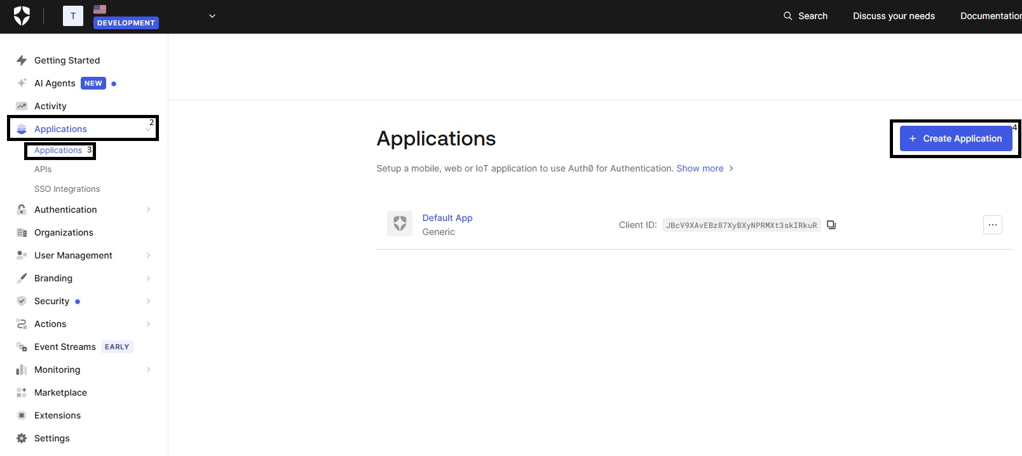Open the Default App link
Screen dimensions: 1022x456
(x=447, y=218)
